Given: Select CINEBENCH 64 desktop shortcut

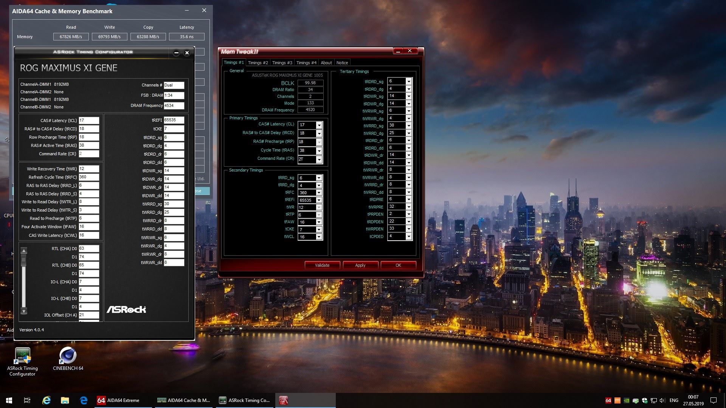Looking at the screenshot, I should [68, 359].
